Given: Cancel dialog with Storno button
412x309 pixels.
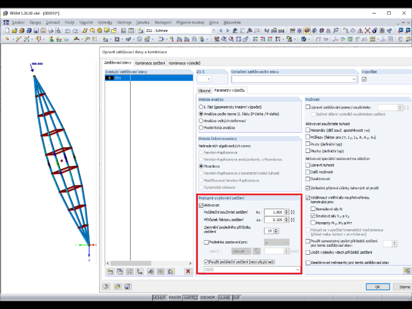Looking at the screenshot, I should click(404, 287).
